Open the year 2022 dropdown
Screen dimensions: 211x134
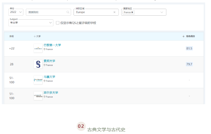[x=16, y=12]
